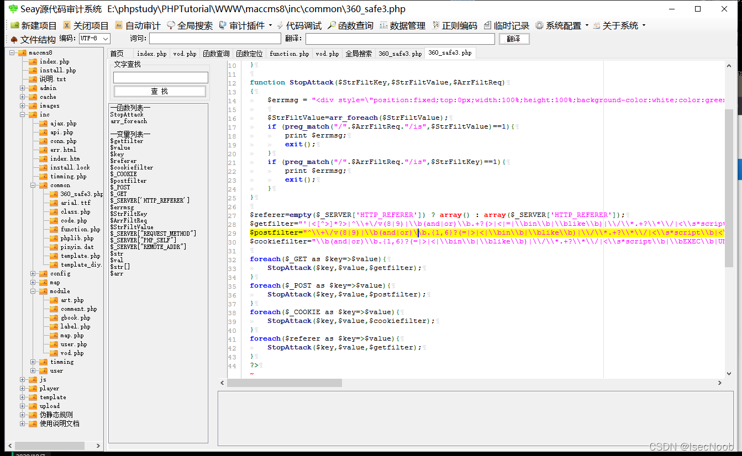742x456 pixels.
Task: Open 关于系统 dropdown arrow
Action: (644, 26)
